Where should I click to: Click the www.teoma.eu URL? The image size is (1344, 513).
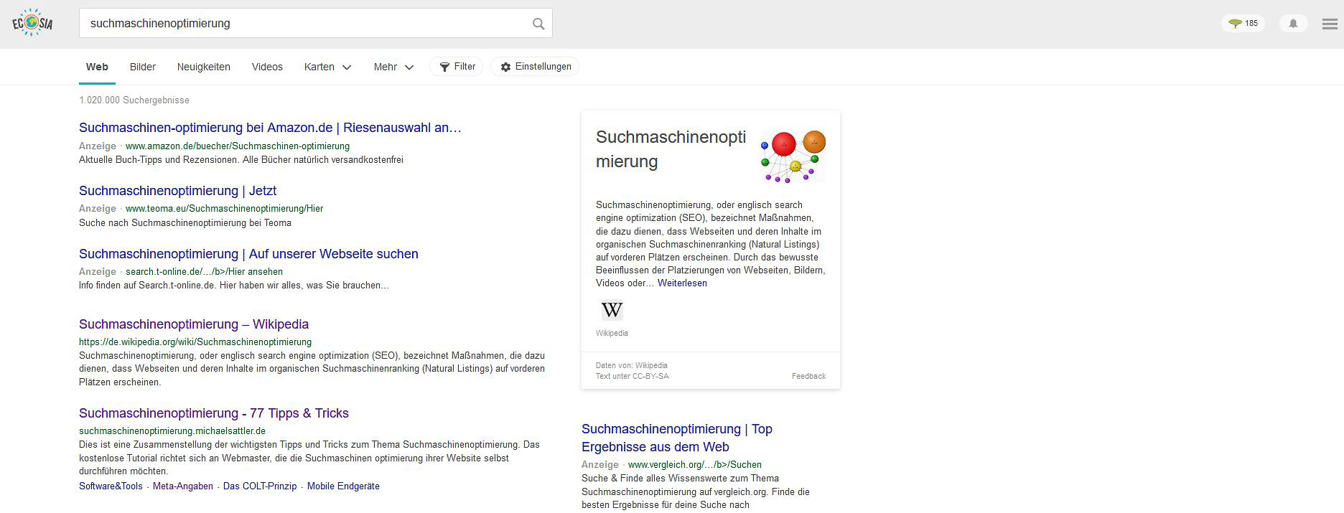(224, 209)
